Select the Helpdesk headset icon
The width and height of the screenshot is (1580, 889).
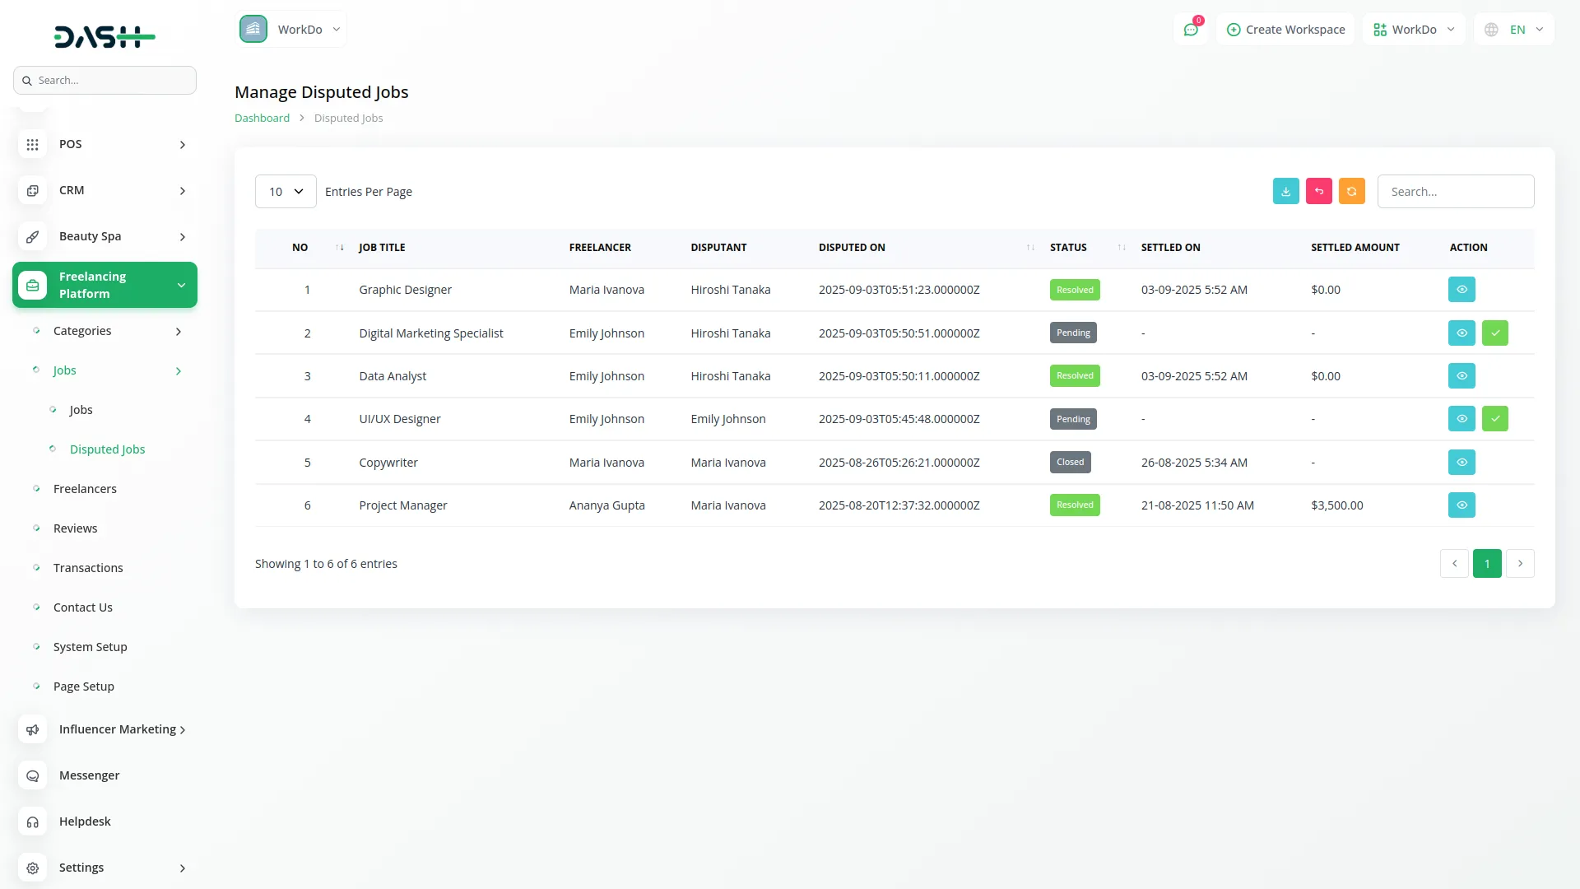32,822
